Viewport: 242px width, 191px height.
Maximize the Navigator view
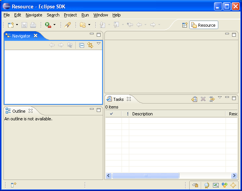tap(99, 35)
